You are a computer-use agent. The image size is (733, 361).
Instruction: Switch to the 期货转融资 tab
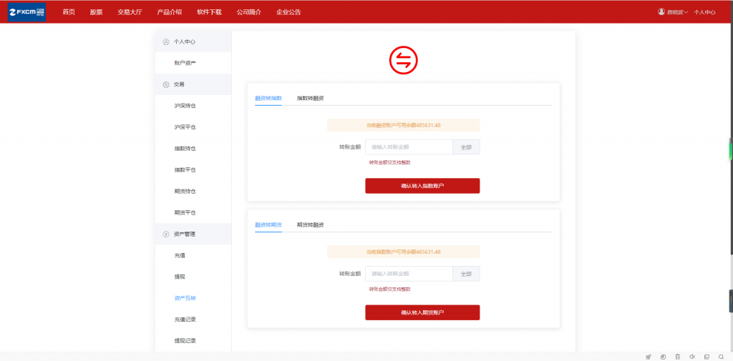click(311, 224)
